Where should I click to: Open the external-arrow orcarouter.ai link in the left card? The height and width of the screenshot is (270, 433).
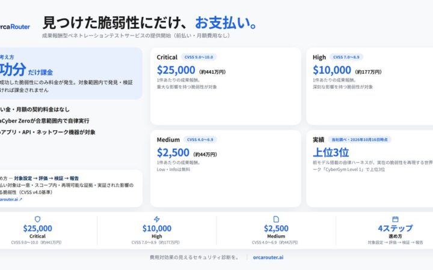10,199
